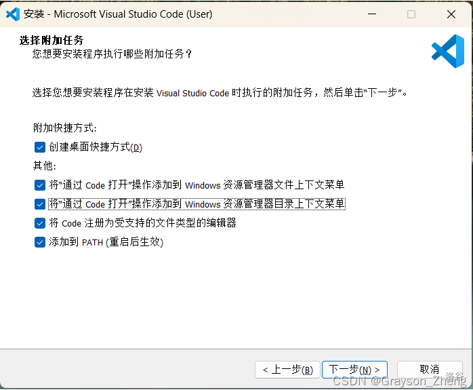Click the 下一步(N) button
473x390 pixels.
[x=354, y=370]
